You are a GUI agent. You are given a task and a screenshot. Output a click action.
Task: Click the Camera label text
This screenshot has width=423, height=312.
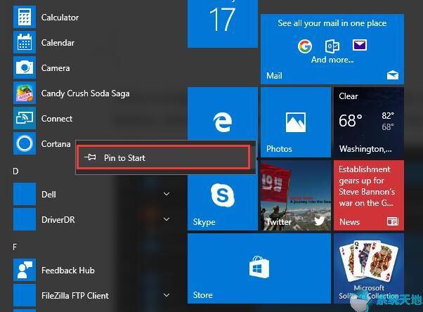[56, 68]
